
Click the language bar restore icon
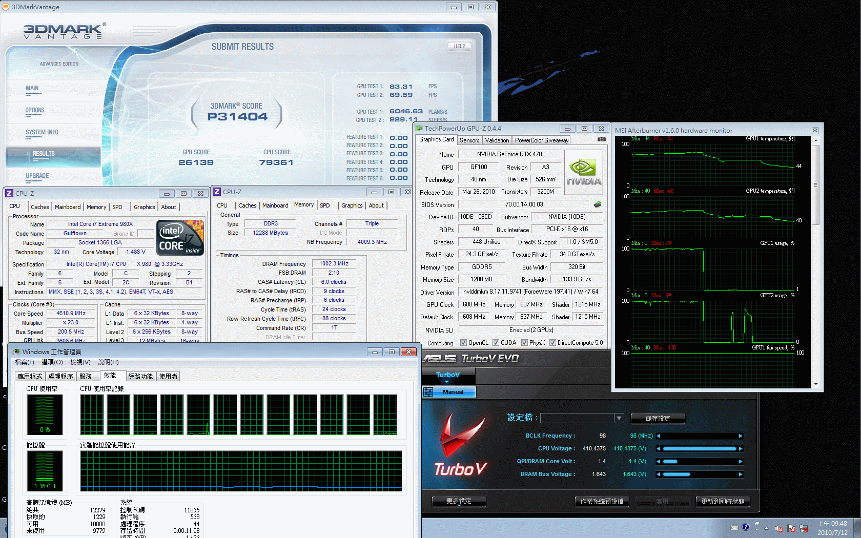click(x=756, y=524)
